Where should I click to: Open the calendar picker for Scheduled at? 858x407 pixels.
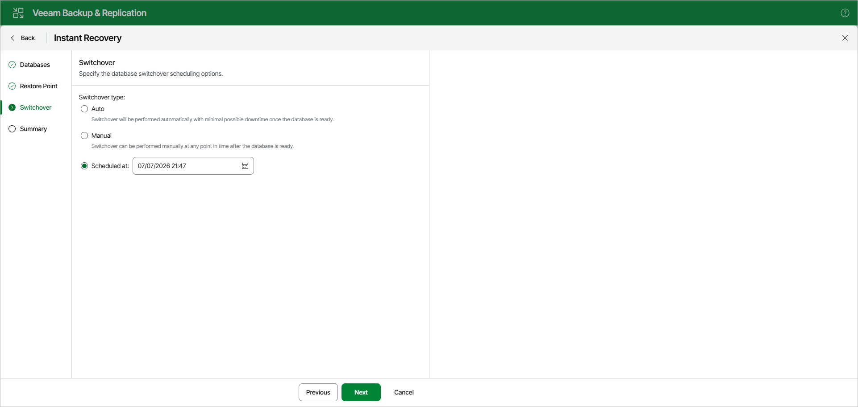point(245,166)
